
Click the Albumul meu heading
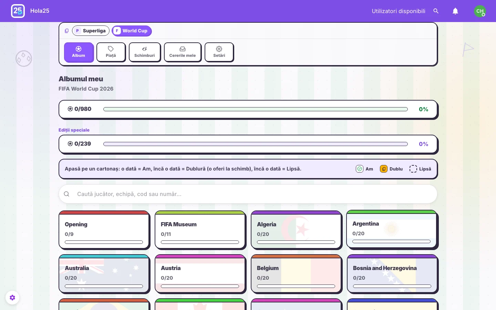81,79
